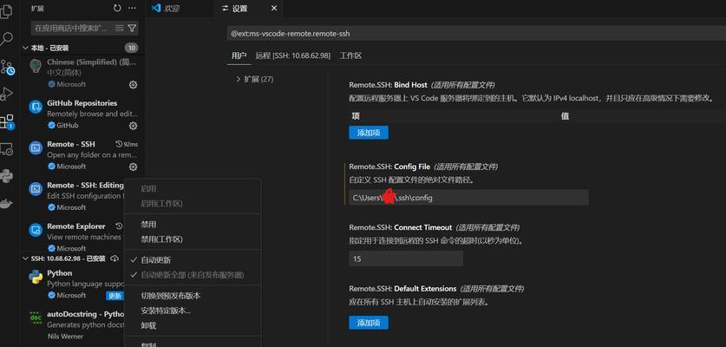This screenshot has width=726, height=347.
Task: Open the GitHub Repositories extension title
Action: coord(82,103)
